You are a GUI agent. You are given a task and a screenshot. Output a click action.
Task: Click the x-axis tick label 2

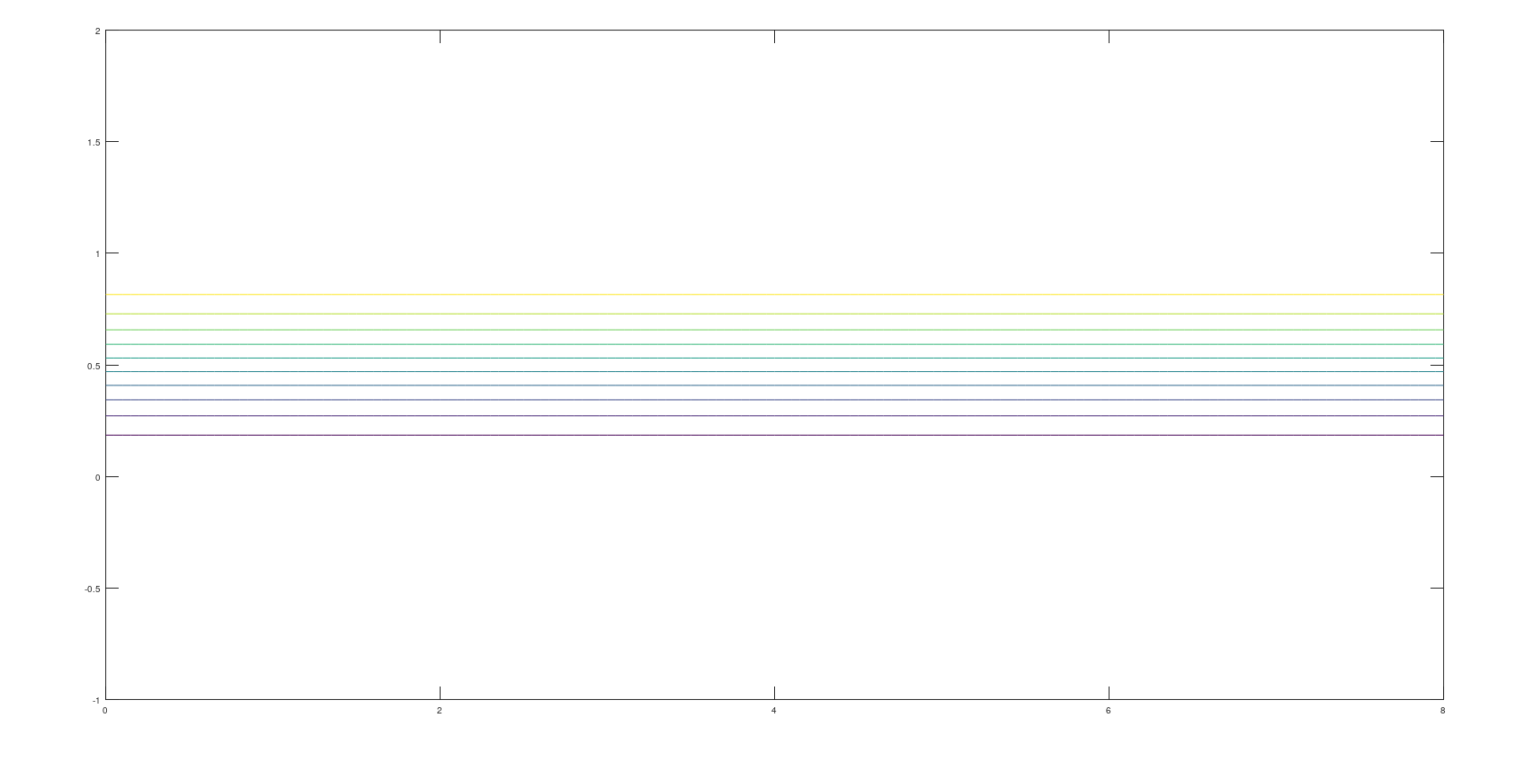tap(440, 711)
